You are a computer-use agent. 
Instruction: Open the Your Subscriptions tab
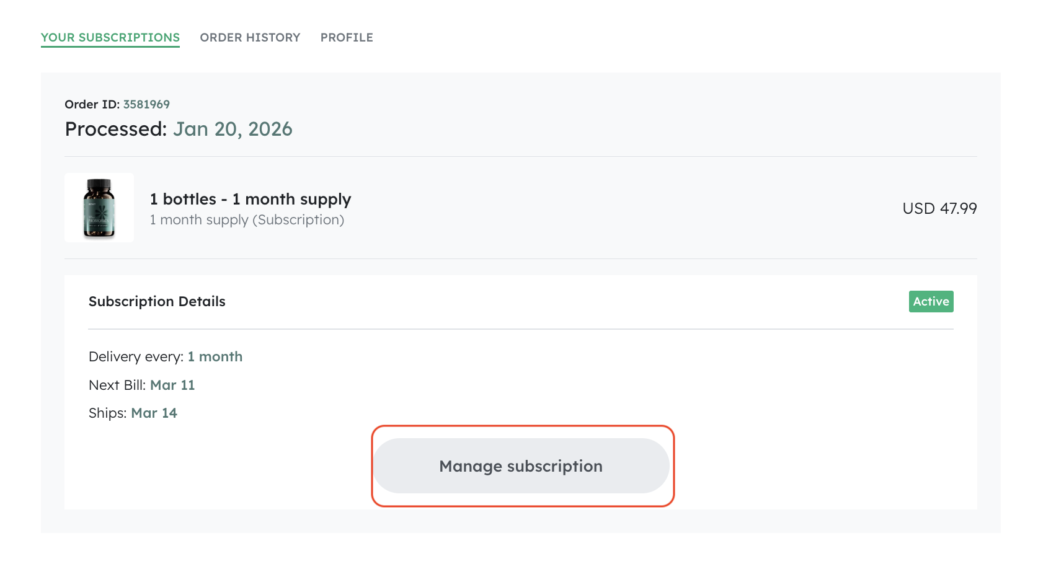point(110,38)
